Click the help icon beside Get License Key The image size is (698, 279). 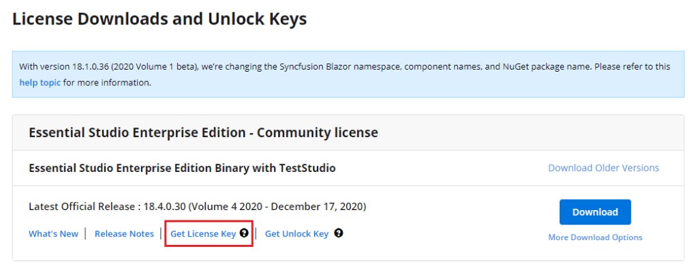click(243, 233)
